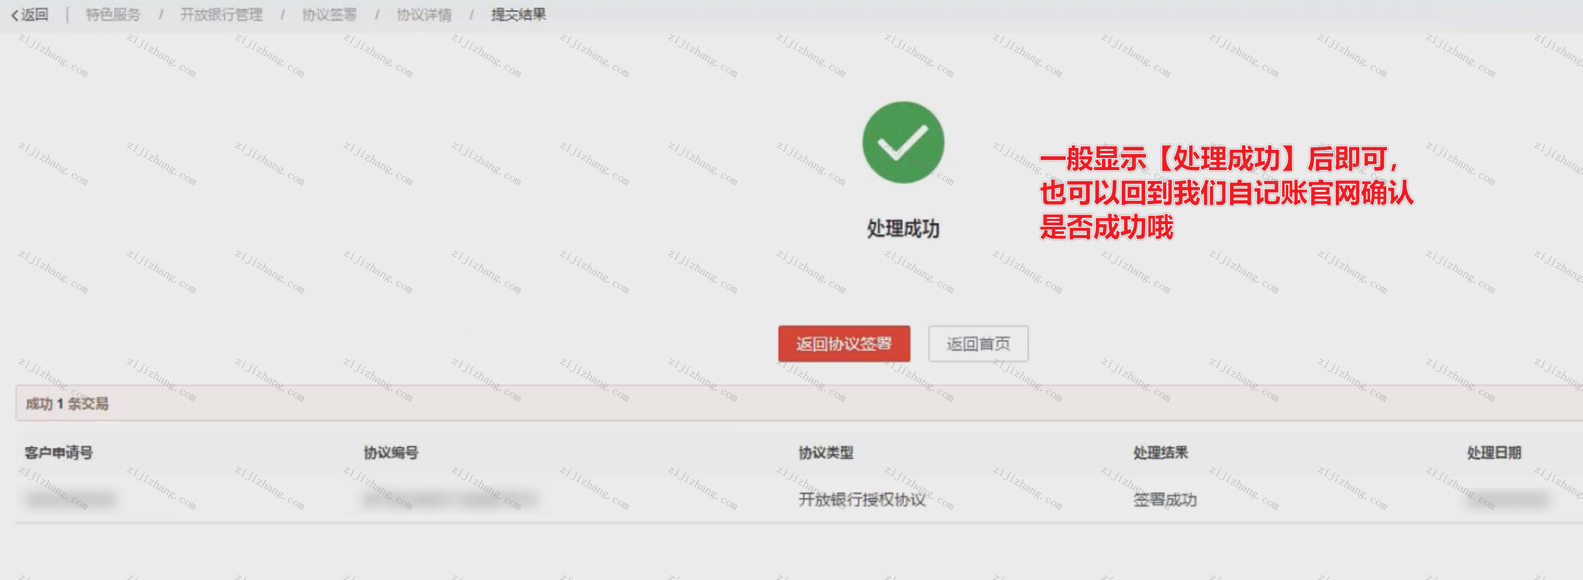Viewport: 1583px width, 580px height.
Task: Click the 成功 1 条交易 summary banner
Action: point(67,404)
